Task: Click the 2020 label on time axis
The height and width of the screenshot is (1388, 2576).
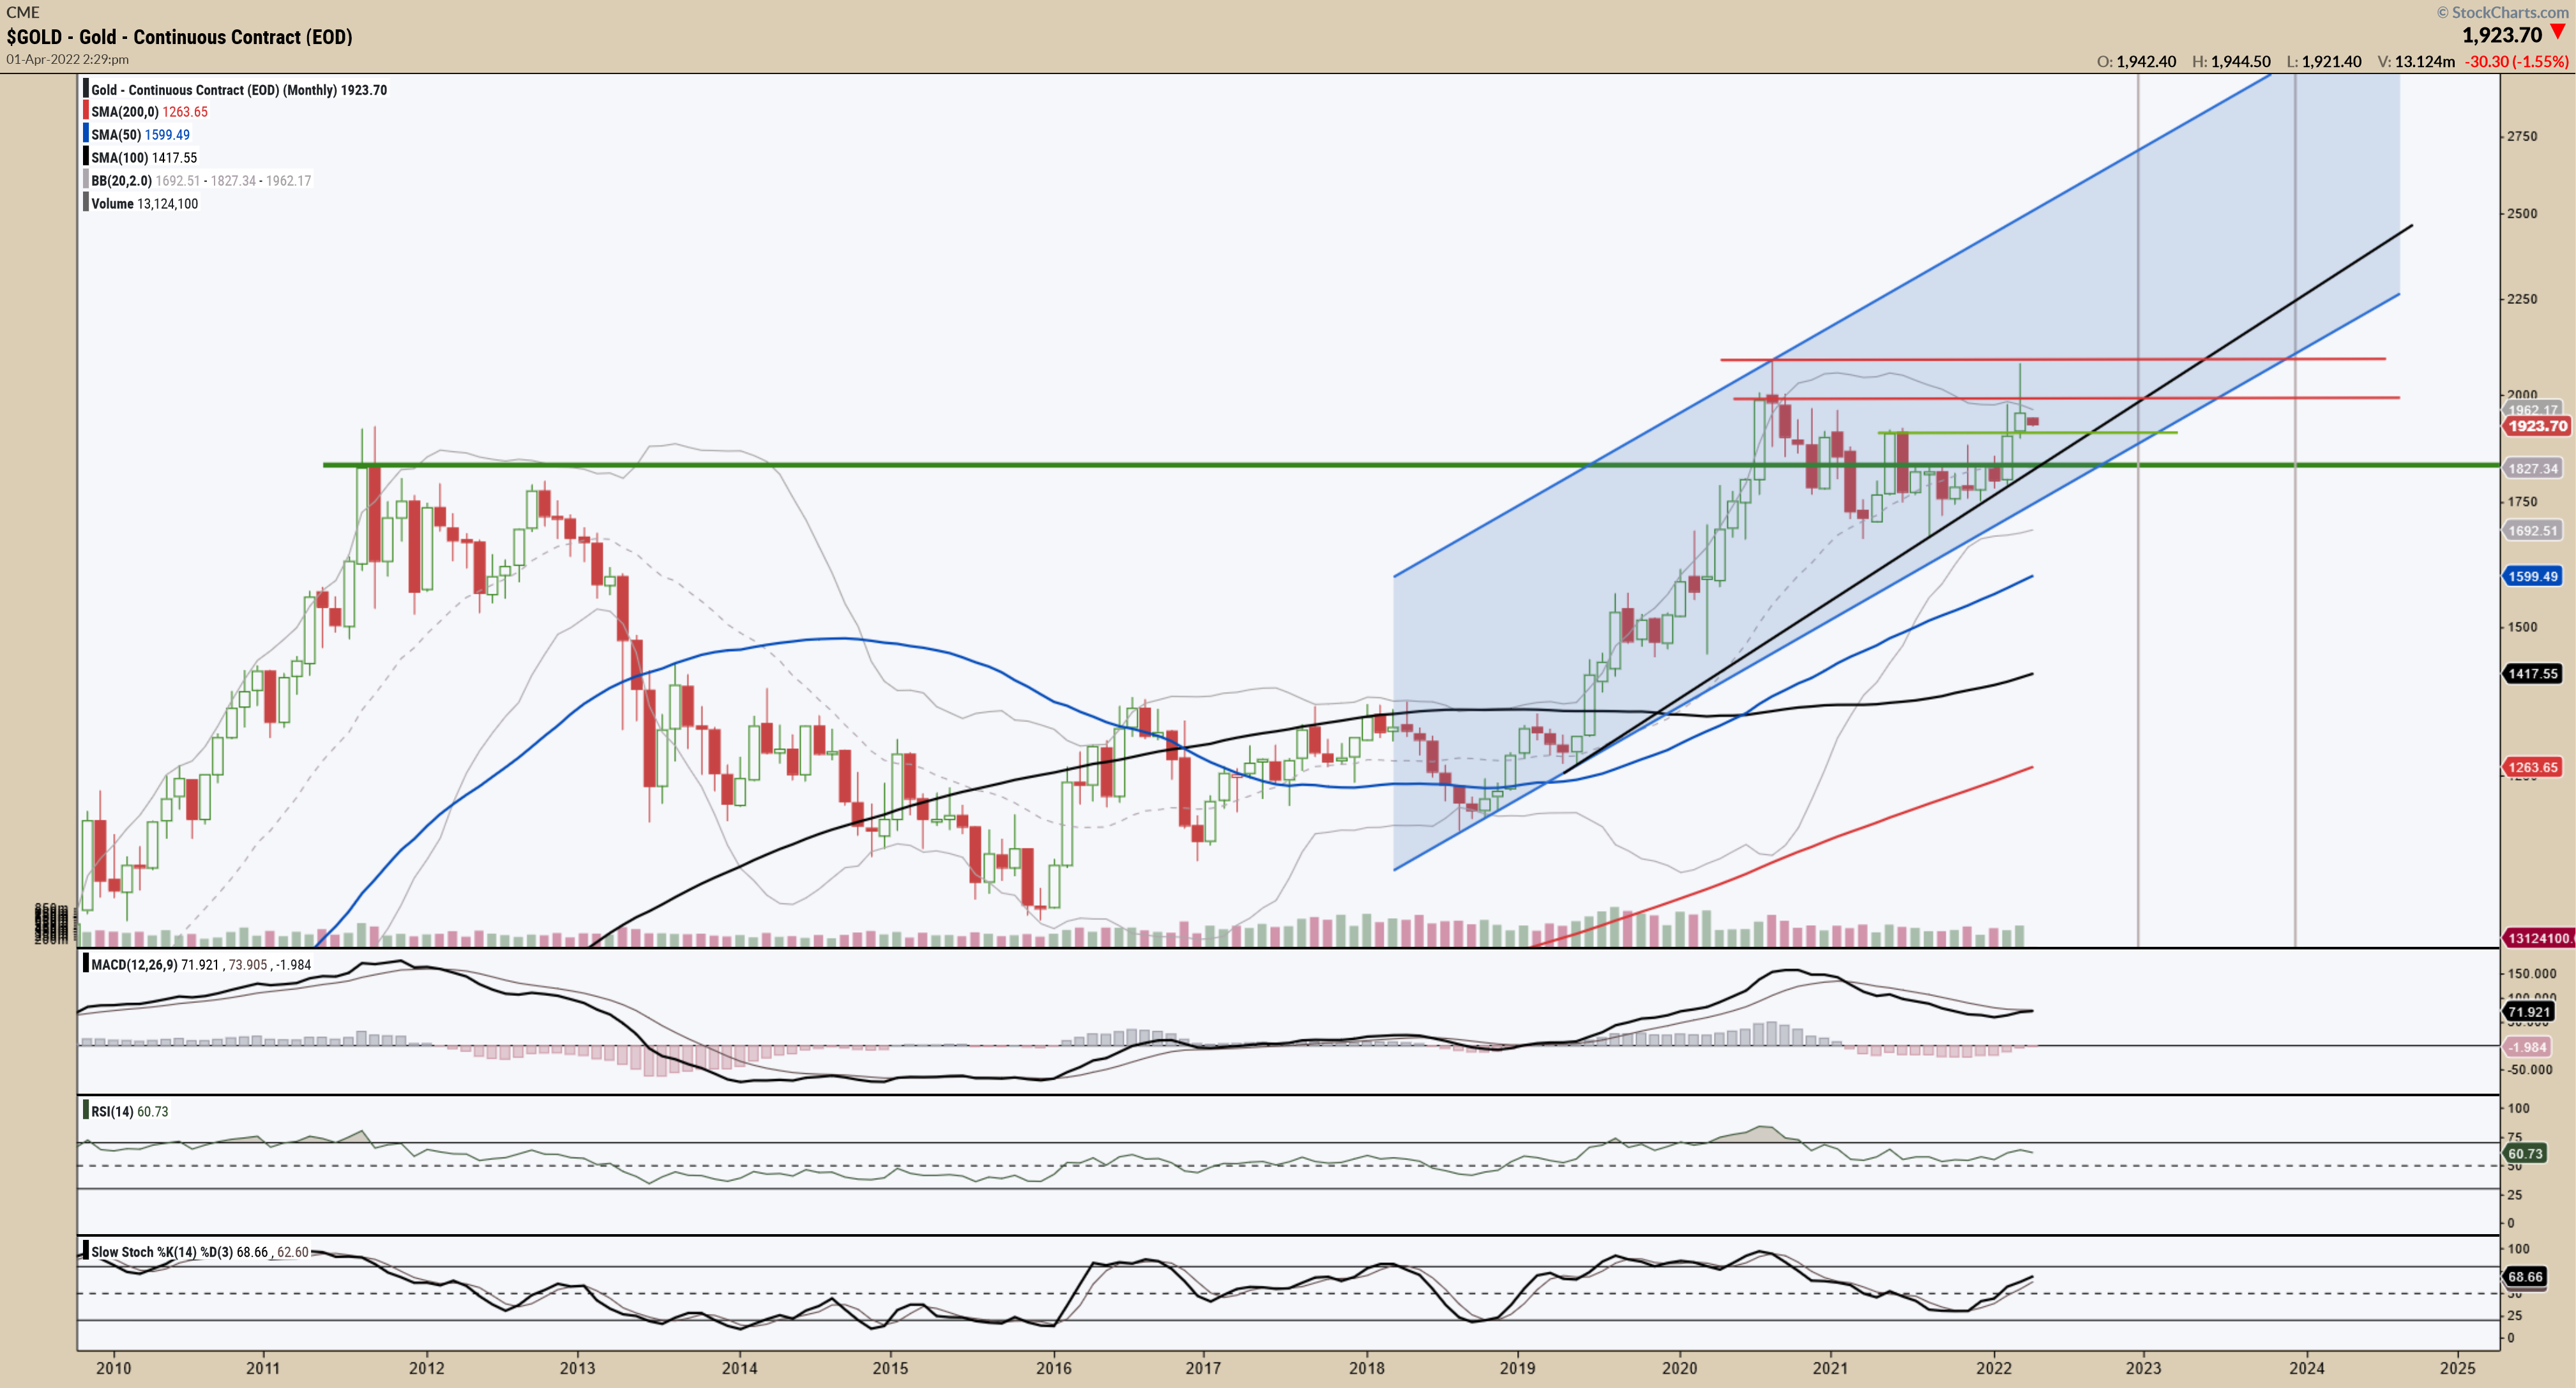Action: tap(1679, 1368)
